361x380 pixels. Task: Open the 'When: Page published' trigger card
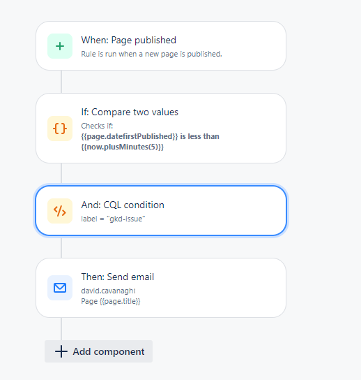pos(161,46)
